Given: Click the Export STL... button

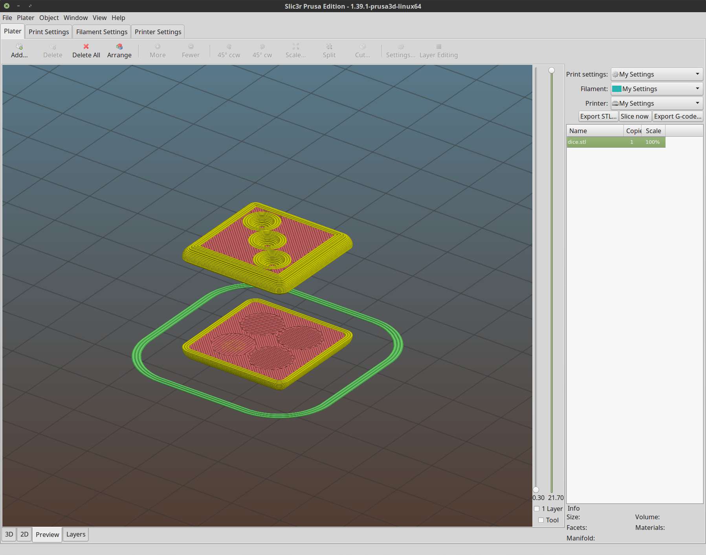Looking at the screenshot, I should pos(598,116).
